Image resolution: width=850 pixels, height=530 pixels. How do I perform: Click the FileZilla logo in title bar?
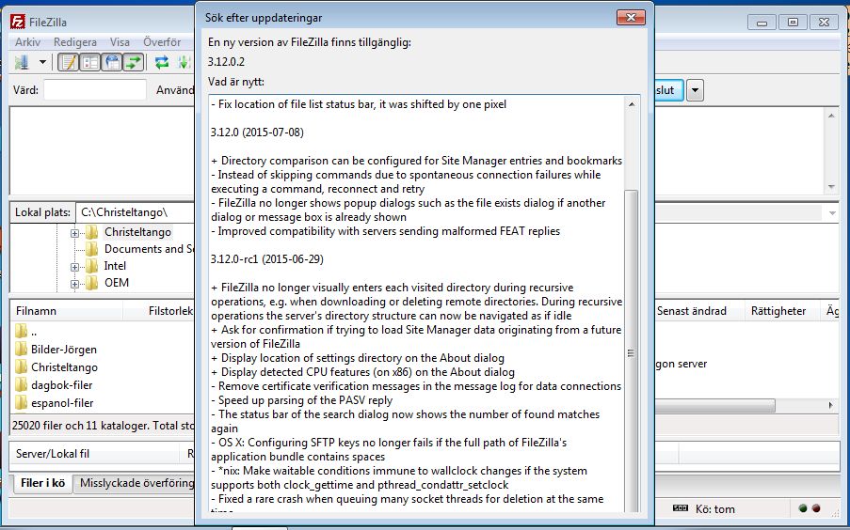pos(17,22)
